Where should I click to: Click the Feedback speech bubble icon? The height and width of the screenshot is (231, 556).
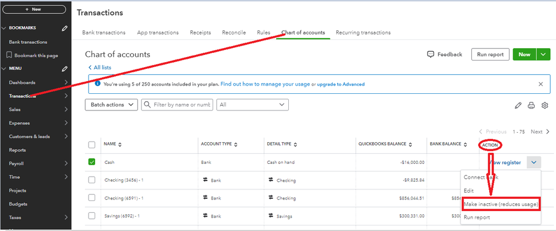point(430,54)
